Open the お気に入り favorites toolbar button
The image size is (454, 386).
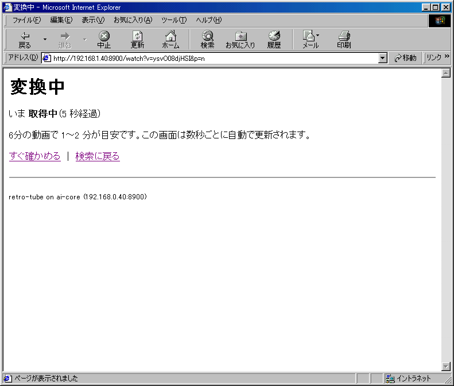point(240,40)
